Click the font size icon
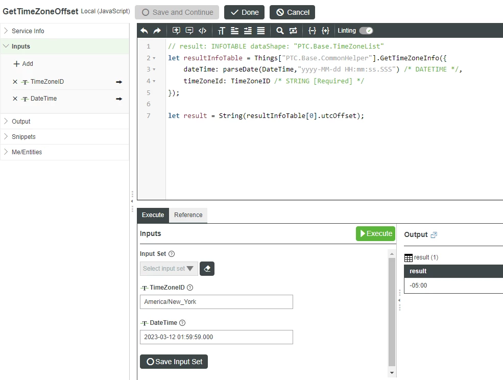The image size is (503, 380). (x=221, y=31)
